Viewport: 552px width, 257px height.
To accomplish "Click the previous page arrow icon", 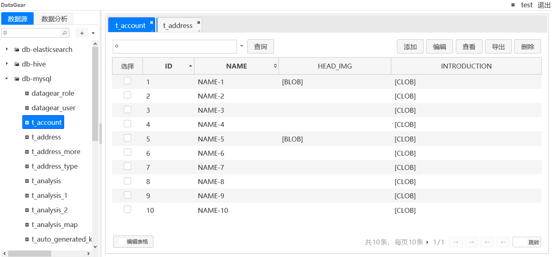I will pos(471,242).
